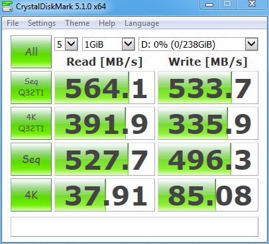Minimize the CrystalDiskMark window
Viewport: 269px width, 244px height.
(209, 5)
